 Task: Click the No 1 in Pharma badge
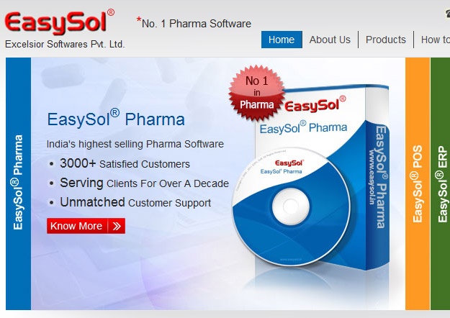(x=256, y=93)
